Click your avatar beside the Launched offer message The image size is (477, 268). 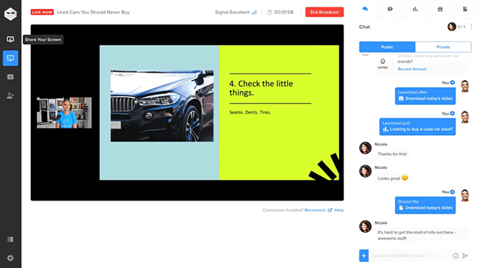[x=465, y=86]
